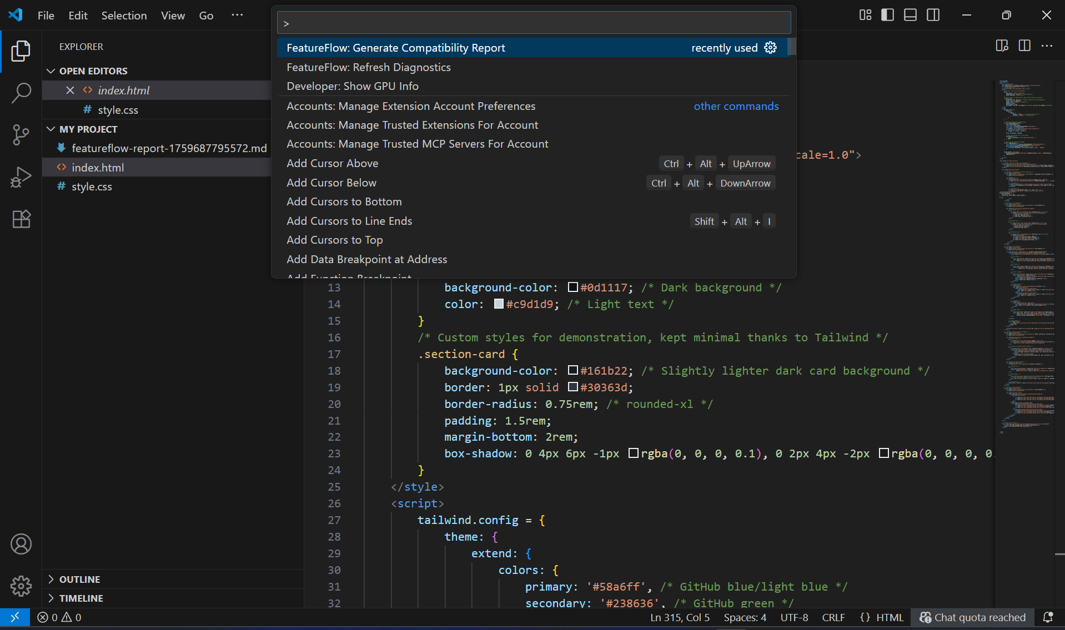
Task: Run FeatureFlow: Refresh Diagnostics command
Action: (368, 67)
